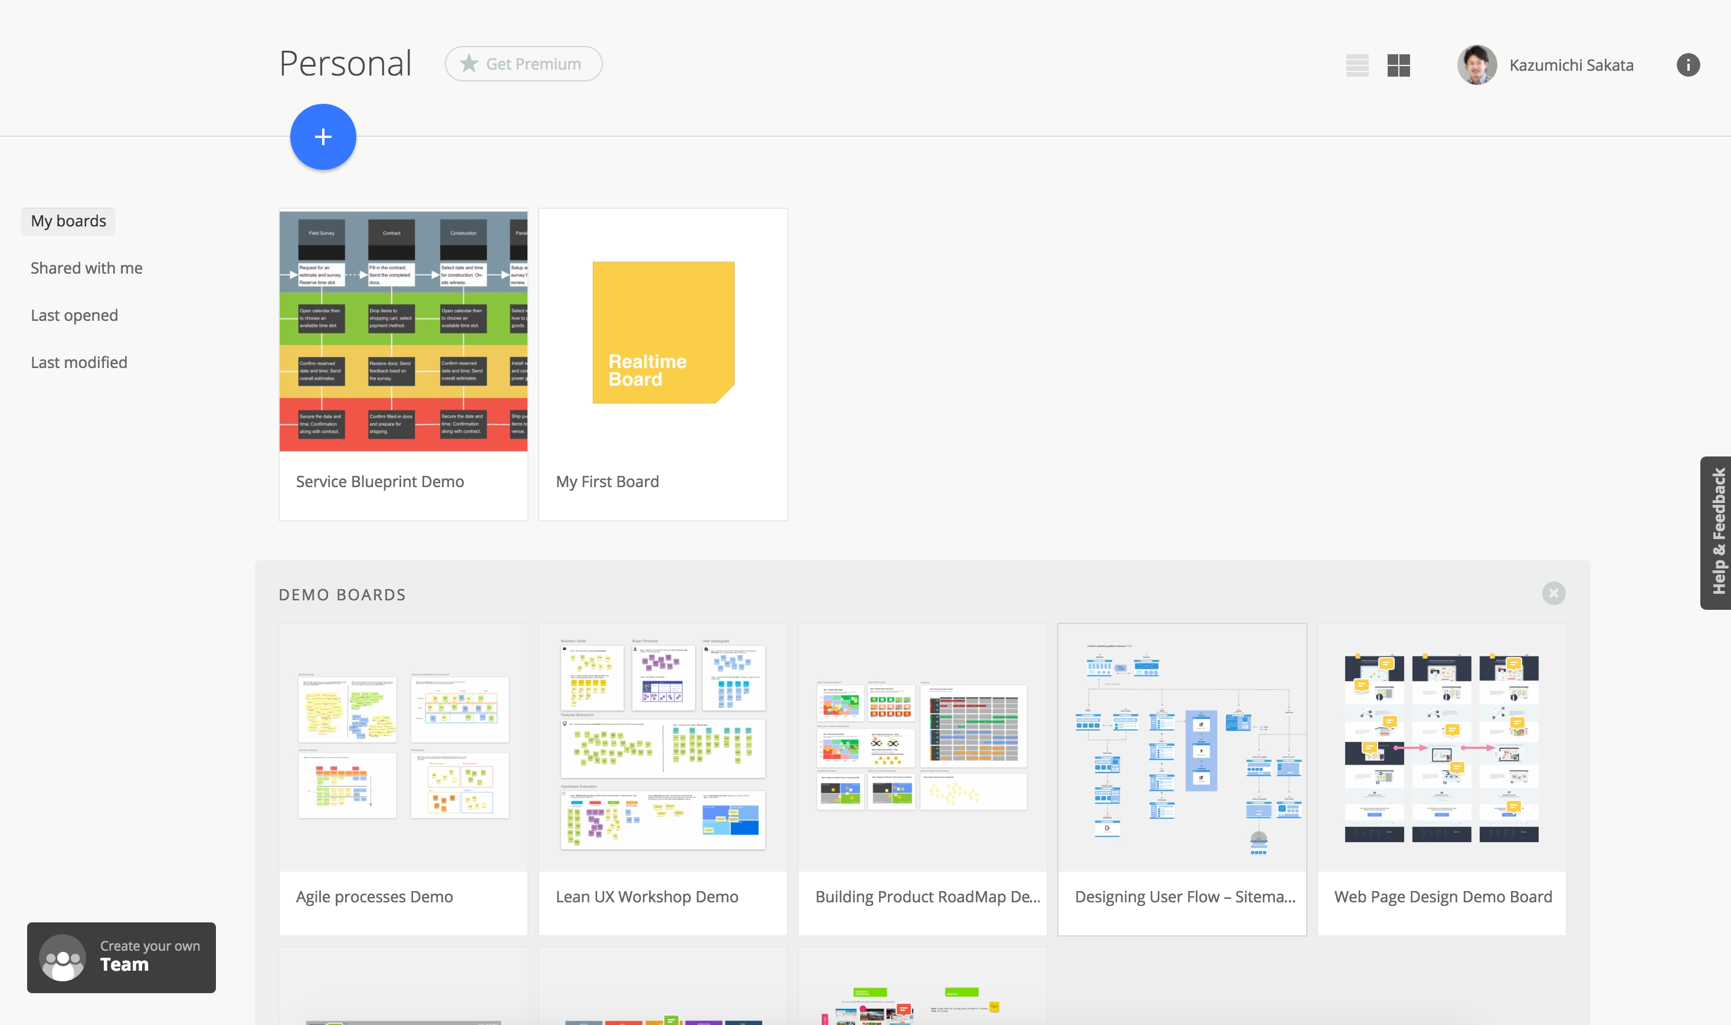The image size is (1731, 1025).
Task: Open the Service Blueprint Demo board thumbnail
Action: [x=404, y=331]
